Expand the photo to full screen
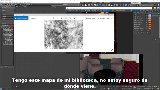Screen dimensions: 160x90 112,50
